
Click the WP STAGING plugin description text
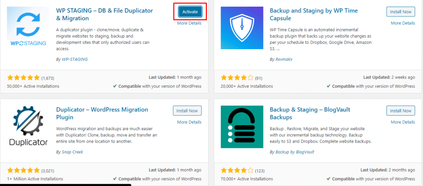point(104,39)
